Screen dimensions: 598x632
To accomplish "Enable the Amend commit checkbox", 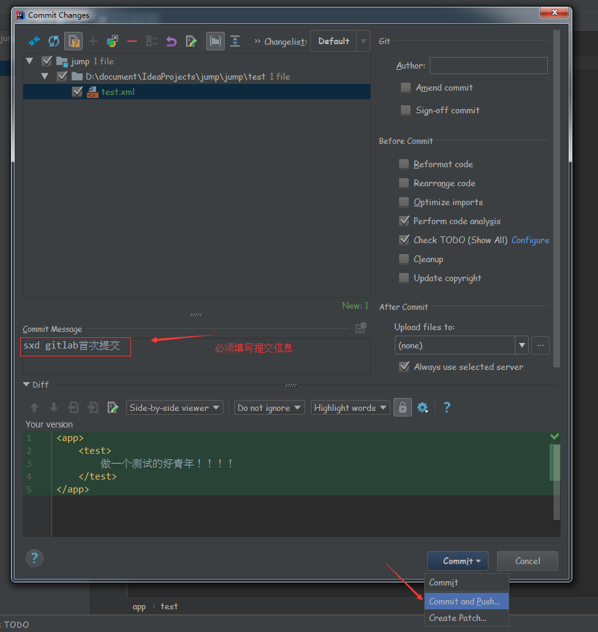I will click(405, 88).
